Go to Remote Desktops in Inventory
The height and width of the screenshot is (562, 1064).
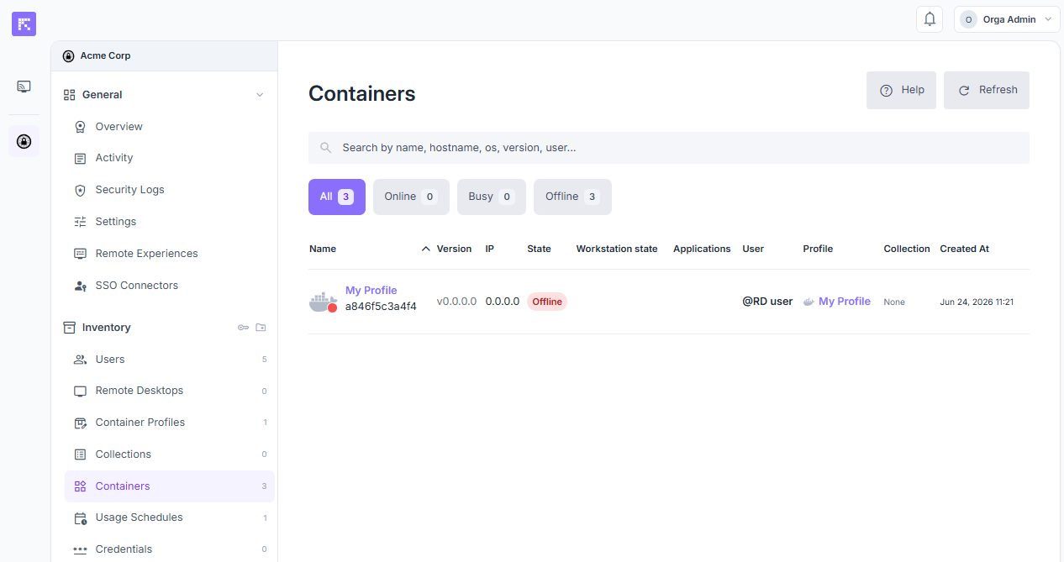(x=170, y=391)
